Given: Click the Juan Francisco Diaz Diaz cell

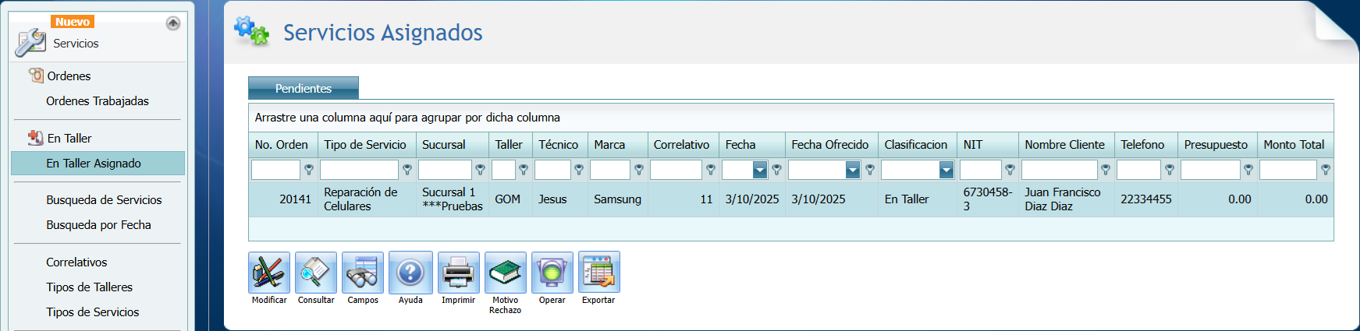Looking at the screenshot, I should 1067,199.
